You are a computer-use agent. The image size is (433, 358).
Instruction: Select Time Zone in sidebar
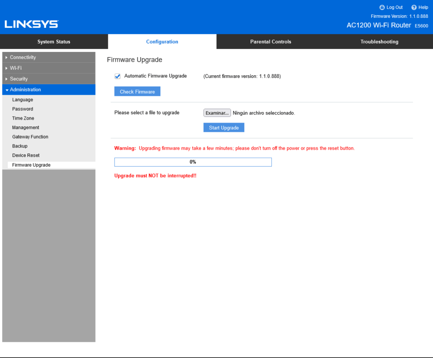click(23, 118)
